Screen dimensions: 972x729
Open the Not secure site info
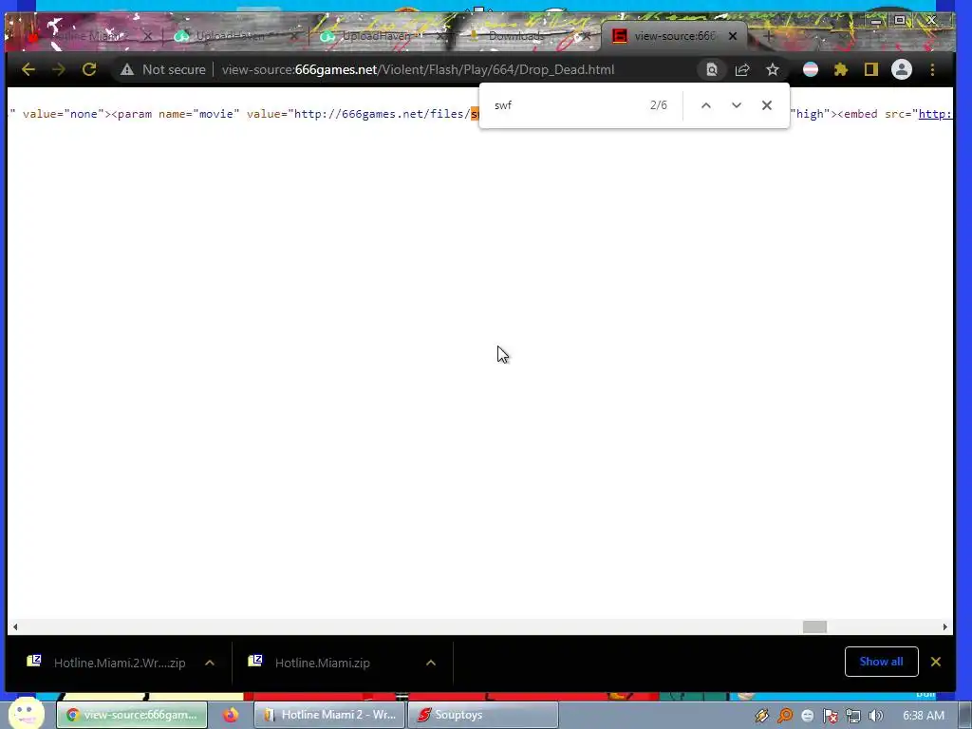pos(163,69)
